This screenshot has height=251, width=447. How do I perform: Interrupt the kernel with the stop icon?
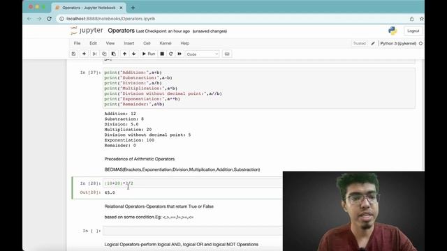click(162, 54)
